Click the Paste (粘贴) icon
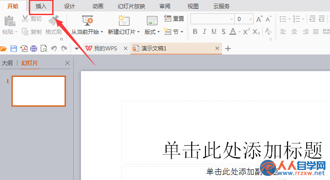Image resolution: width=330 pixels, height=180 pixels. [10, 21]
